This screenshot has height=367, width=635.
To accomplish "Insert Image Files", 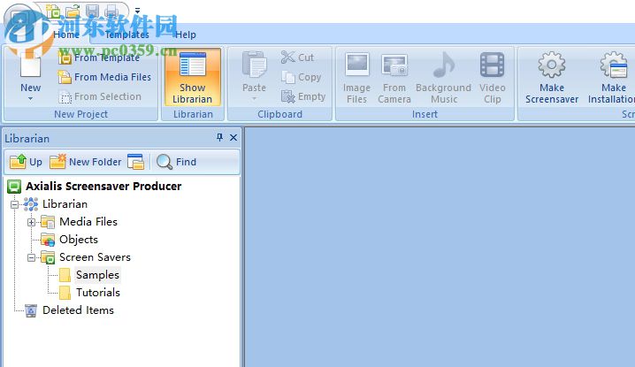I will click(356, 77).
